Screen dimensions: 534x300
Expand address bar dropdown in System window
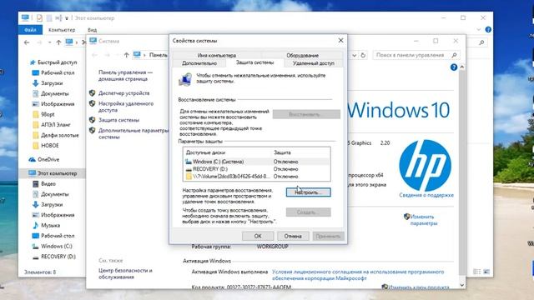(354, 55)
